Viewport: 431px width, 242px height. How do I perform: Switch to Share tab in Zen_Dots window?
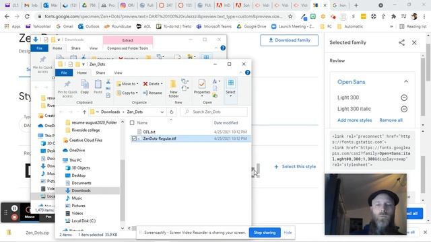tap(100, 73)
